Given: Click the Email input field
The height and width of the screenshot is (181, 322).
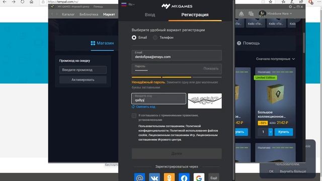Looking at the screenshot, I should tap(177, 55).
